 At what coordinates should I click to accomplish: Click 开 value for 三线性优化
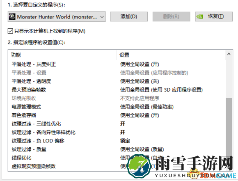(x=123, y=124)
